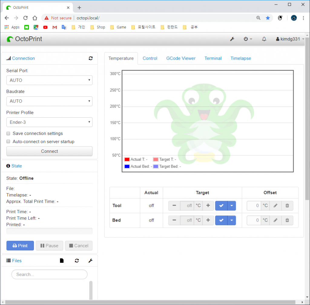Collapse the Connection panel header
The width and height of the screenshot is (310, 305).
(x=23, y=58)
